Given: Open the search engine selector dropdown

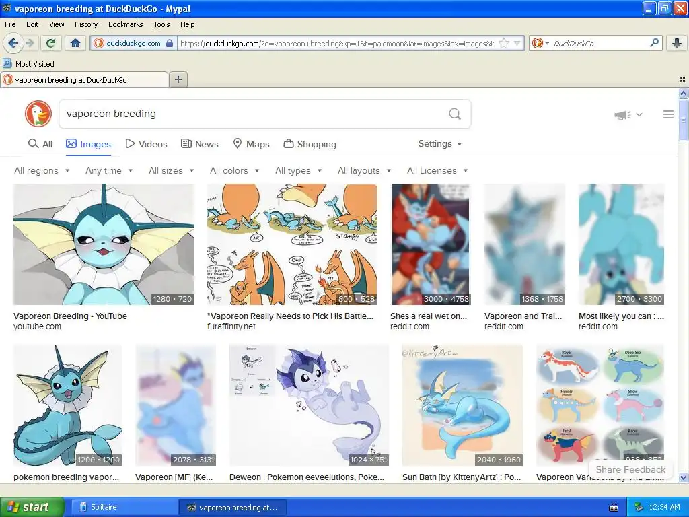Looking at the screenshot, I should [x=540, y=43].
